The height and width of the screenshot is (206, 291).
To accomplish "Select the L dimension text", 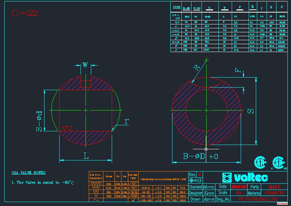I will (x=86, y=156).
